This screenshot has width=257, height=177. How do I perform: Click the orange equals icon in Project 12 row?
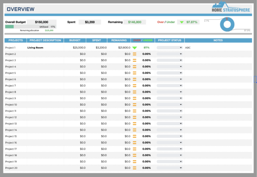(x=134, y=117)
